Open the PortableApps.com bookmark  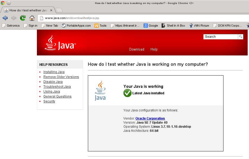(x=76, y=26)
